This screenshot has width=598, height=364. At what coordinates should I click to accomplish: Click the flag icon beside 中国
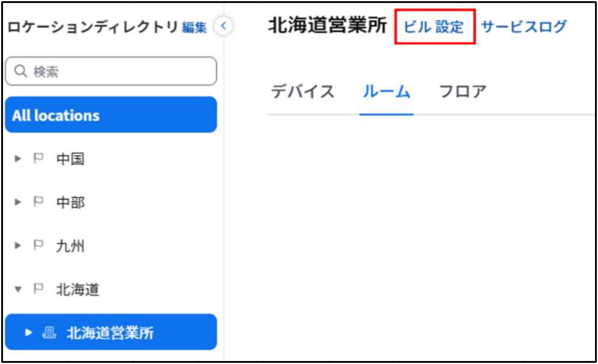[38, 158]
